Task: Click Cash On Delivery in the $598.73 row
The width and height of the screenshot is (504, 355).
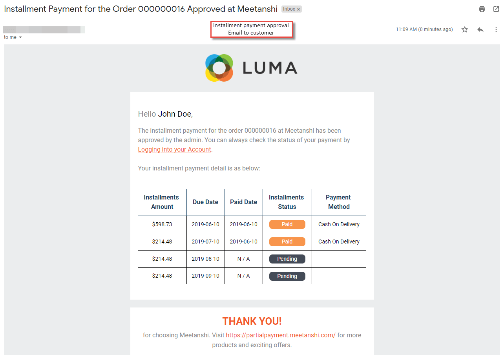Action: click(339, 224)
